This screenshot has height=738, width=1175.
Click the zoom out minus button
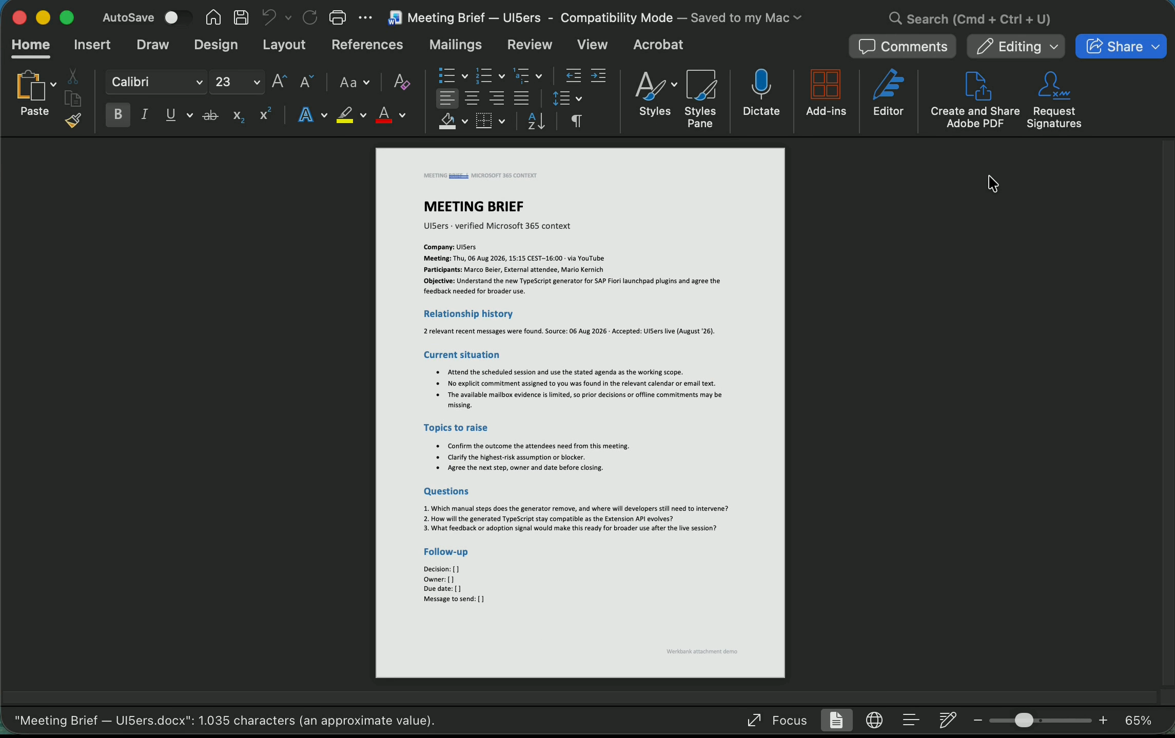click(x=977, y=721)
